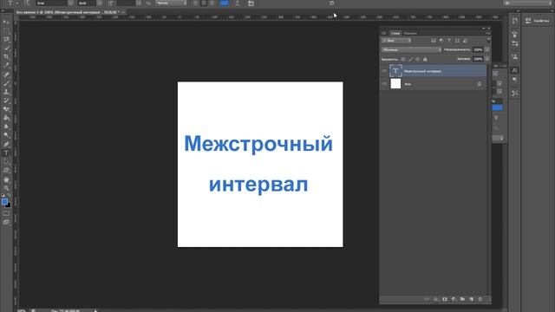Image resolution: width=555 pixels, height=312 pixels.
Task: Filter layers by pixel layers
Action: [434, 41]
